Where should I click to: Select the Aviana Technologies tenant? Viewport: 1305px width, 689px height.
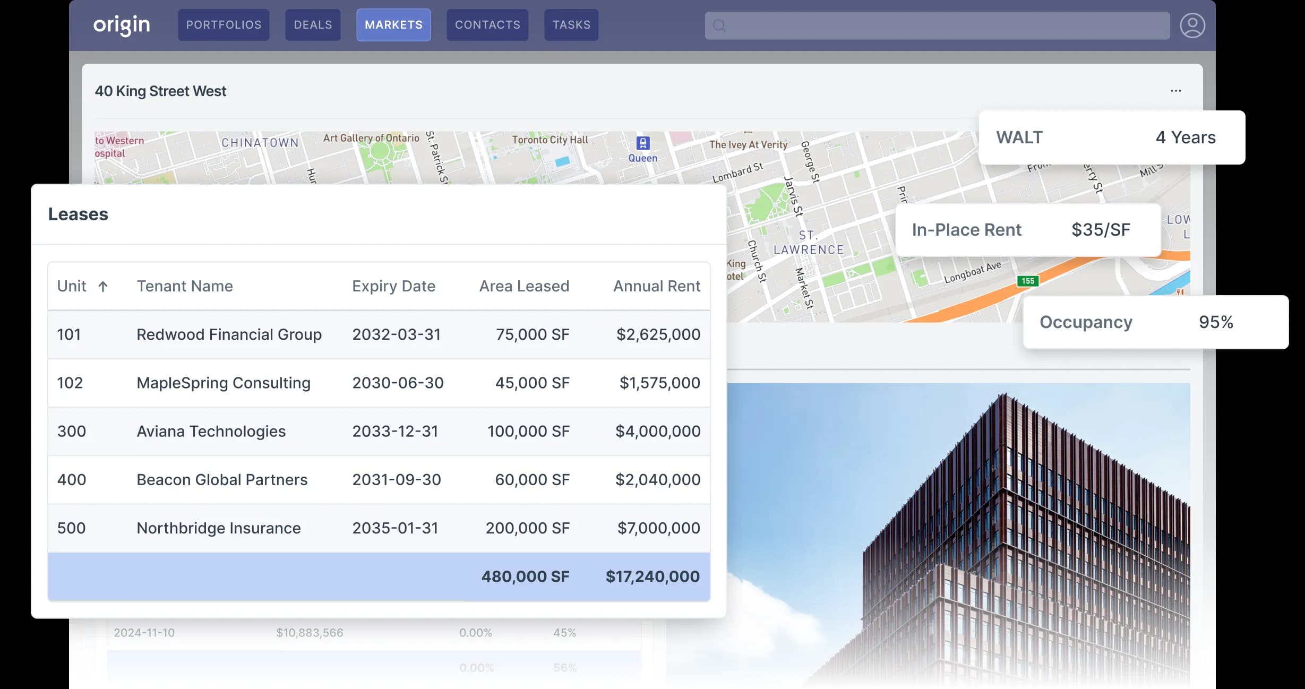point(211,431)
